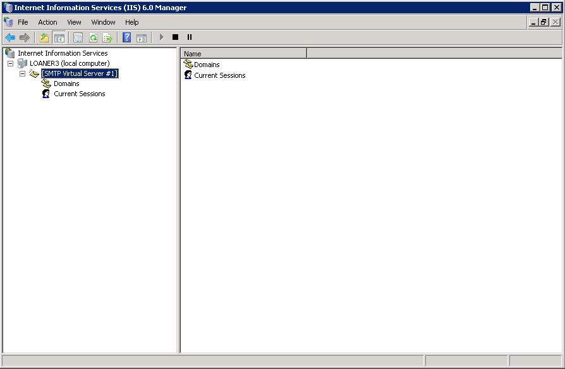Select Domains in the console tree
The image size is (565, 369).
tap(66, 84)
